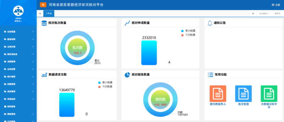Click the 通知公告 card heading
This screenshot has height=122, width=284.
point(219,23)
